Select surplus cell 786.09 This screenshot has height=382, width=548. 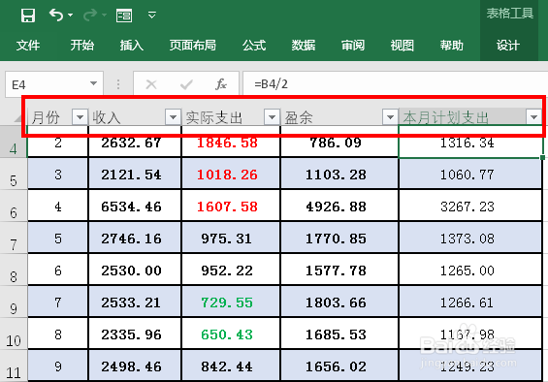pyautogui.click(x=339, y=143)
